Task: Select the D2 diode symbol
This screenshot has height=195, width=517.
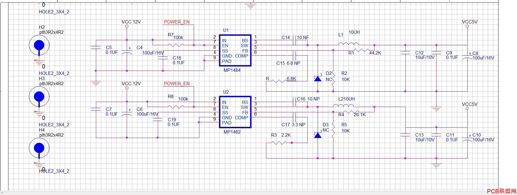Action: click(318, 79)
